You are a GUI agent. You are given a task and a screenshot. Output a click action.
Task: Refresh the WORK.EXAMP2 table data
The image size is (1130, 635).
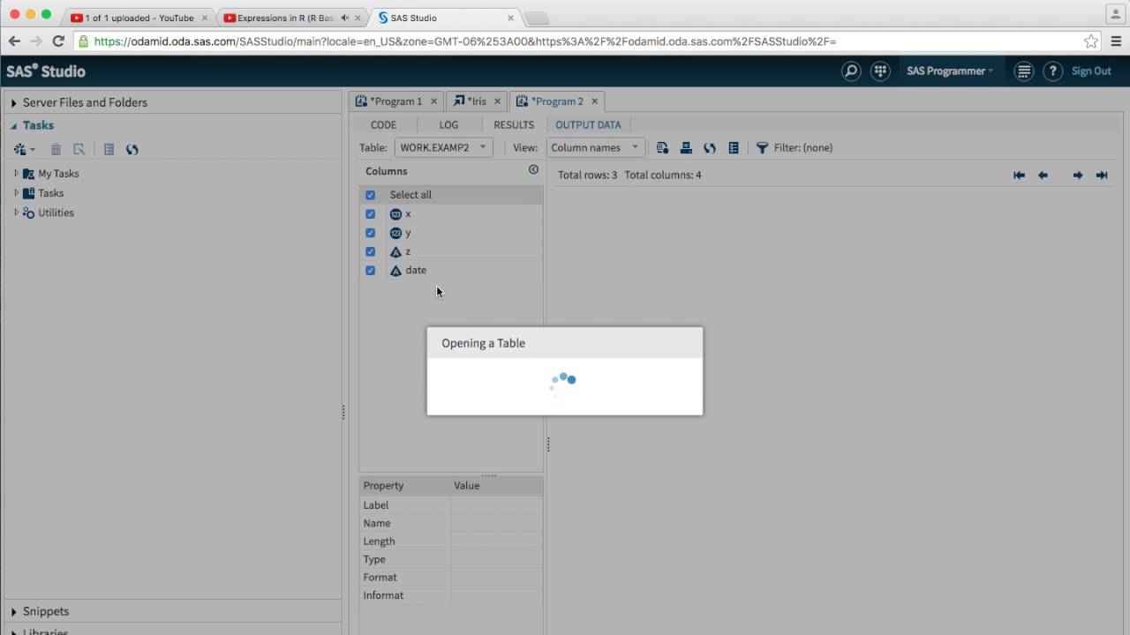tap(710, 148)
